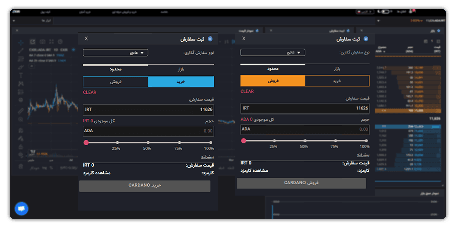Open user profile icon with notification badge

click(412, 11)
